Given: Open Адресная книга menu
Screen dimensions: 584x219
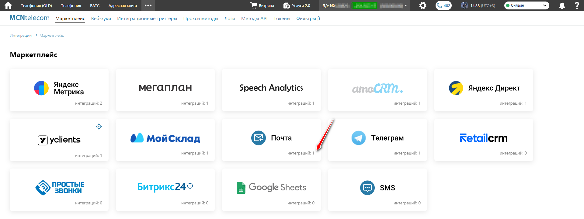Looking at the screenshot, I should tap(123, 5).
